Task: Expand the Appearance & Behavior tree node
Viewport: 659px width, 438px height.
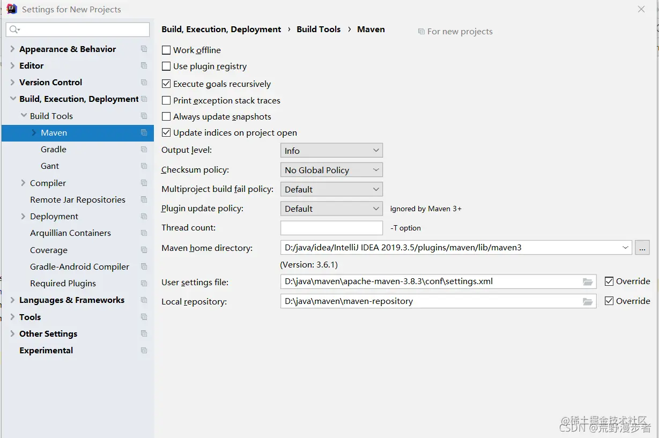Action: tap(12, 49)
